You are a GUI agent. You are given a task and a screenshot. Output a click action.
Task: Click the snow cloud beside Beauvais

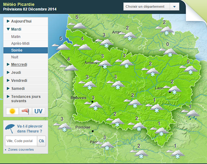pyautogui.click(x=96, y=106)
